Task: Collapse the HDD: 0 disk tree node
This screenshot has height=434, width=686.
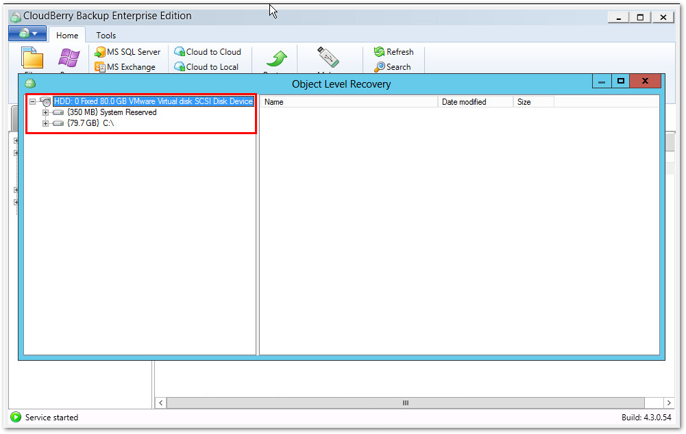Action: 32,102
